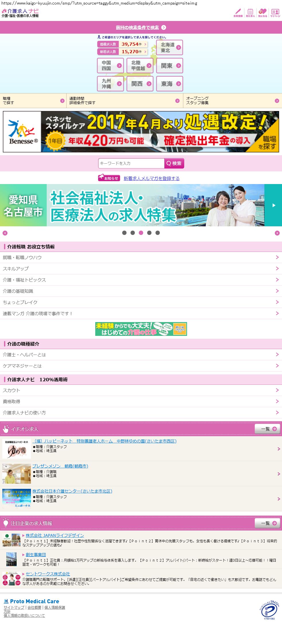
Task: Open 新着求人数 15,270件 count link
Action: tap(122, 52)
